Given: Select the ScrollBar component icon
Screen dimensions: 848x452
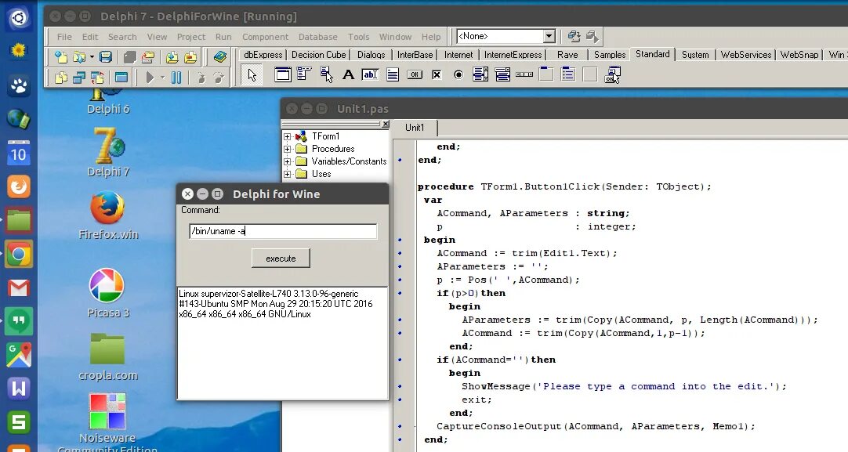Looking at the screenshot, I should point(524,74).
